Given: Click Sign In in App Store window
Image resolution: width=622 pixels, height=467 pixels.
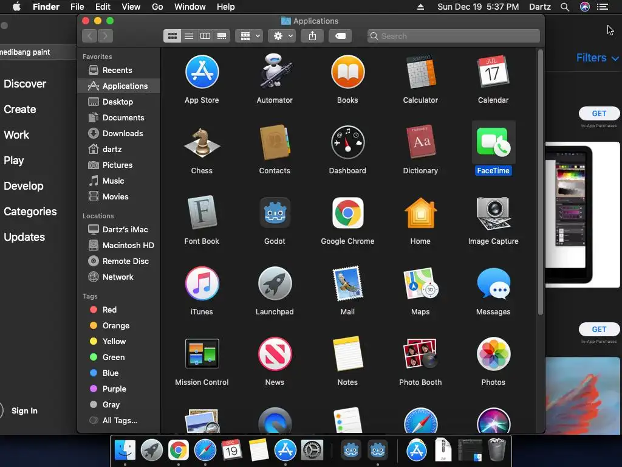Looking at the screenshot, I should tap(24, 411).
